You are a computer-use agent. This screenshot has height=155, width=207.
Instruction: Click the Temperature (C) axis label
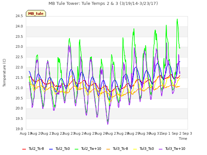(4, 73)
